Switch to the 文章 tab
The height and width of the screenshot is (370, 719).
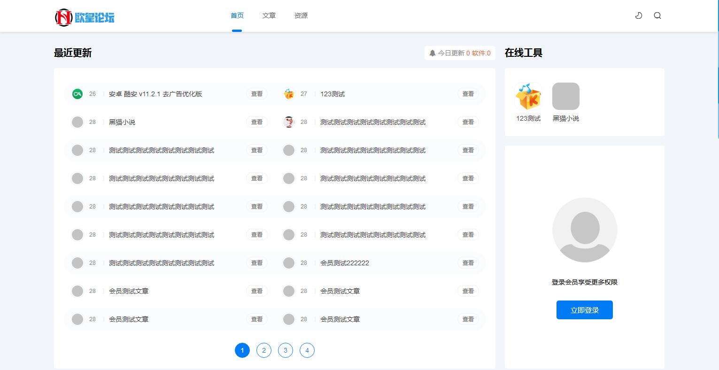269,15
